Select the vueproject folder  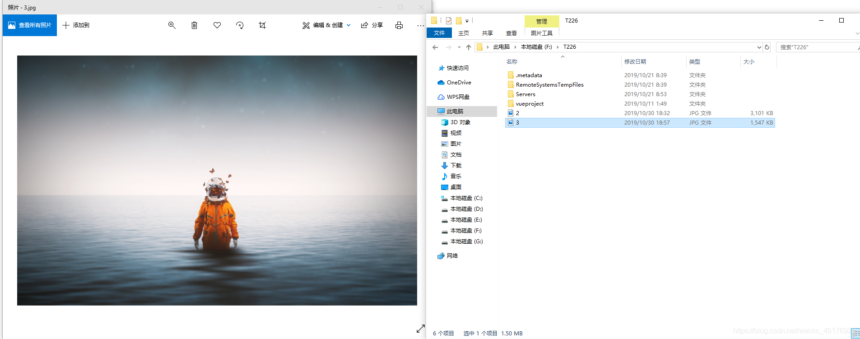click(640, 104)
